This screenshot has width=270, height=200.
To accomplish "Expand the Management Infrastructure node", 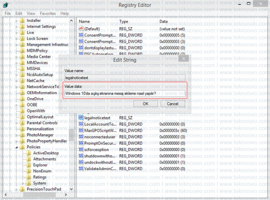I will point(17,45).
